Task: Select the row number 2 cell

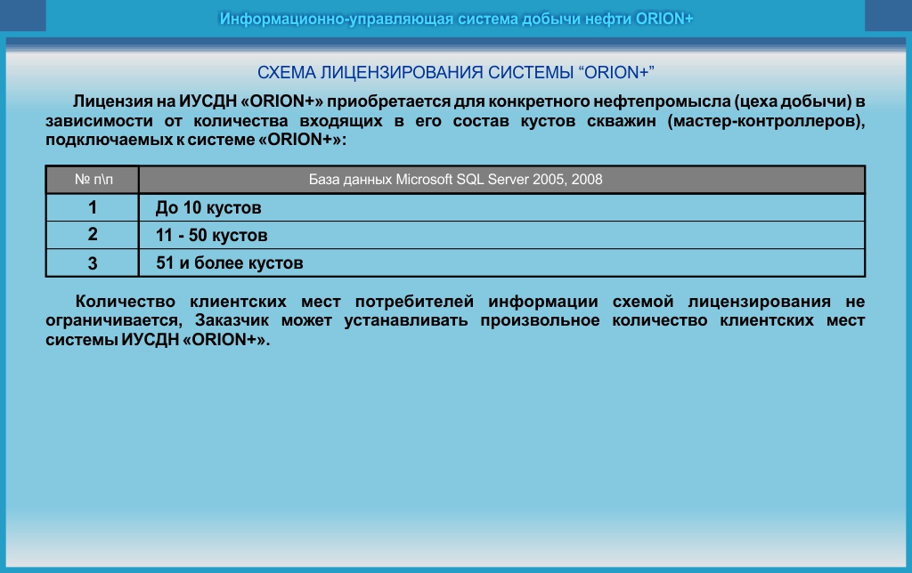Action: (93, 236)
